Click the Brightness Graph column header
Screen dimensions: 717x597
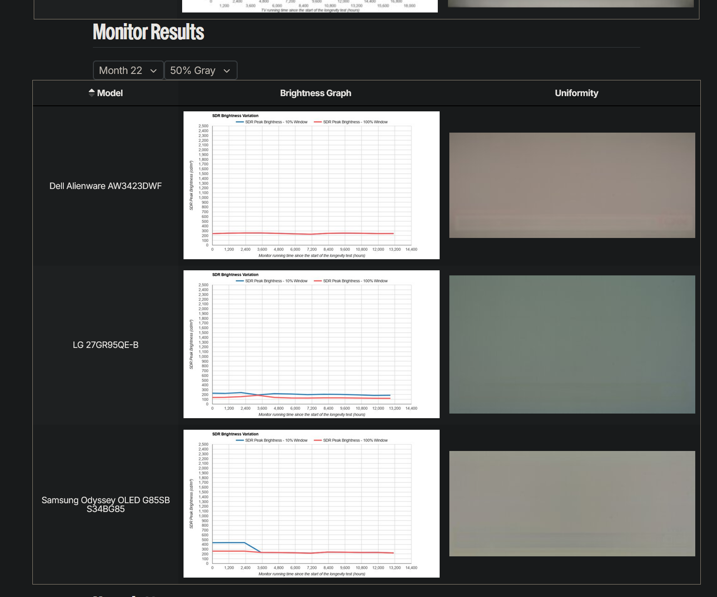315,93
